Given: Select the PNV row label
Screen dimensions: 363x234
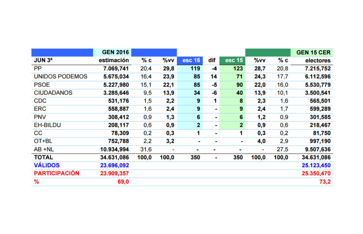Looking at the screenshot, I should (x=40, y=117).
